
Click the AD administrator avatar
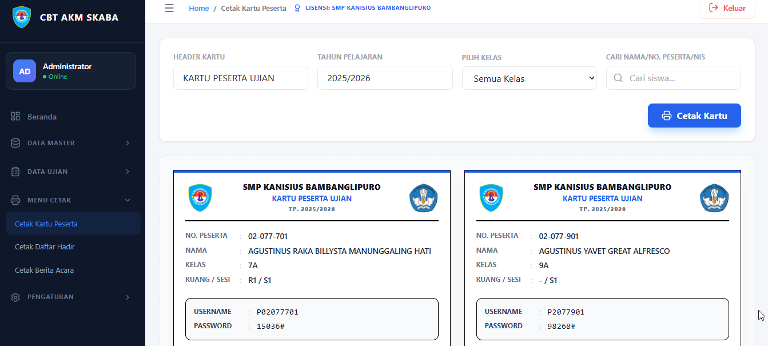tap(25, 71)
